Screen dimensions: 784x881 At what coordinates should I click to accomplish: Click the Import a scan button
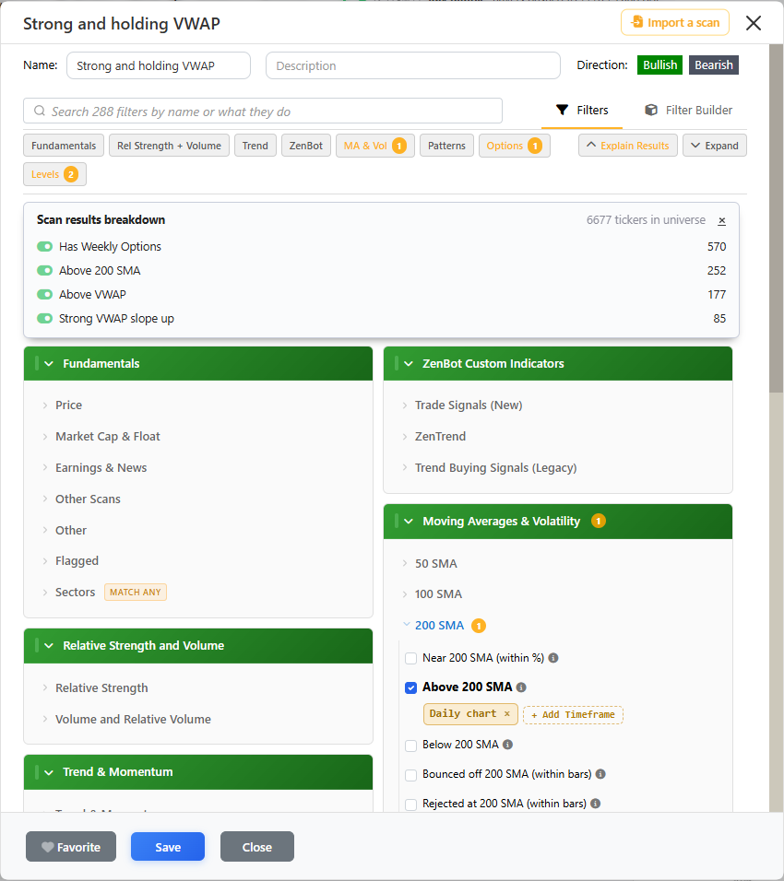[675, 22]
